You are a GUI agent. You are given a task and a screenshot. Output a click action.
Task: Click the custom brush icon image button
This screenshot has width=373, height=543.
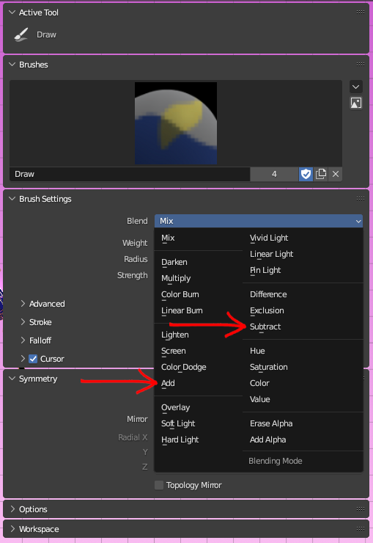click(x=356, y=103)
